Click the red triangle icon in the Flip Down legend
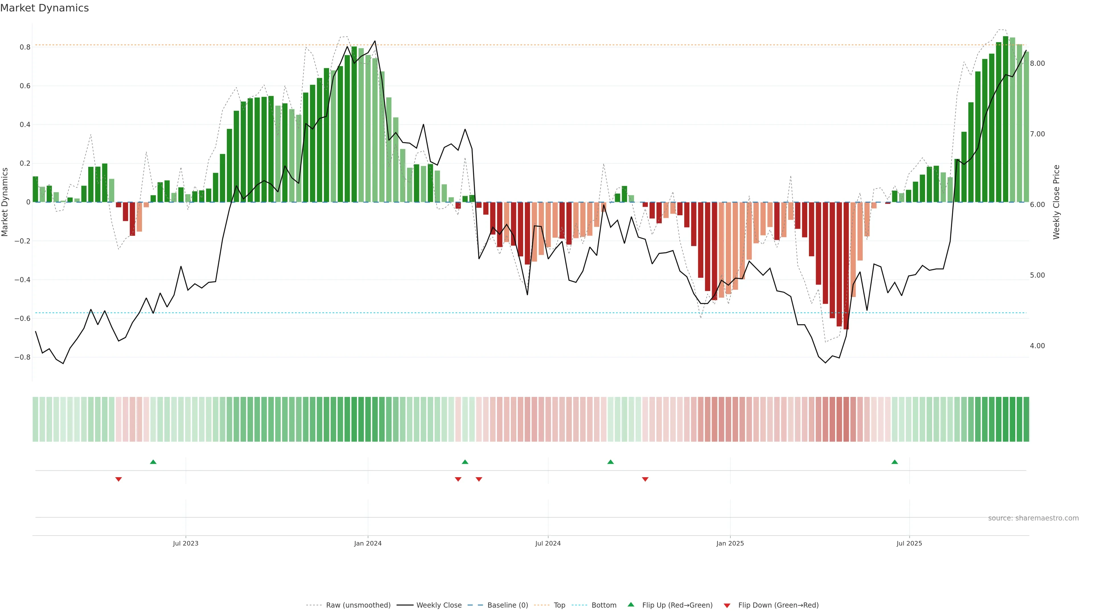Screen dimensions: 1093x615 point(727,605)
